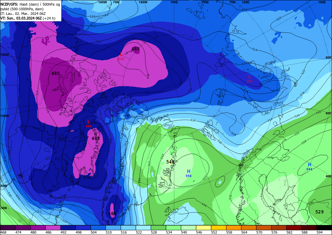The height and width of the screenshot is (235, 332).
Task: Click the 50N latitude label
Action: [x=4, y=208]
